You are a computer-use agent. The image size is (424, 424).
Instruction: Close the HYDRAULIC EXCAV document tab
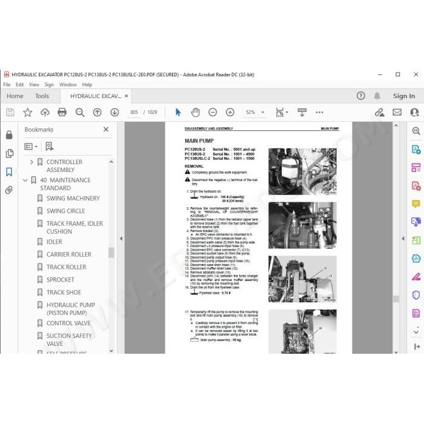click(126, 96)
